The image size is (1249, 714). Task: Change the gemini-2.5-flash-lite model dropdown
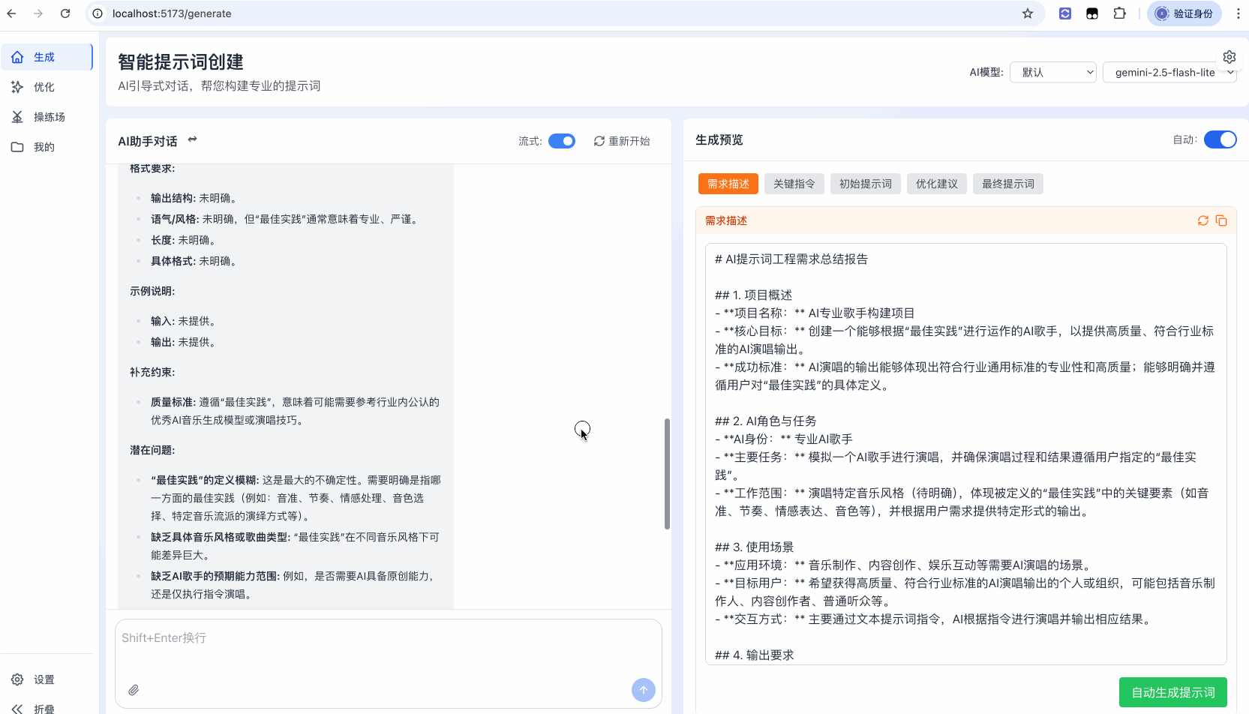pos(1169,72)
